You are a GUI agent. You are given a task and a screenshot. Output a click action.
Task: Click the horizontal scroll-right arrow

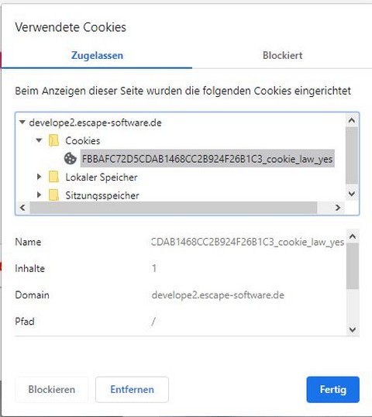338,208
